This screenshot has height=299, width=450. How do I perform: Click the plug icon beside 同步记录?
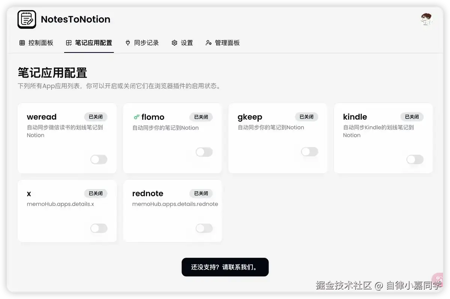pos(128,43)
